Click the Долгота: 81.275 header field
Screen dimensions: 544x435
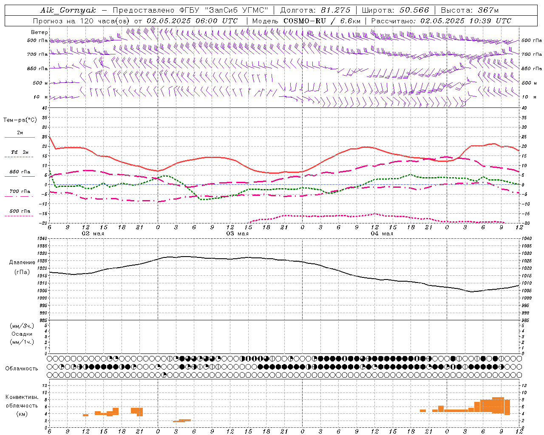pyautogui.click(x=315, y=10)
